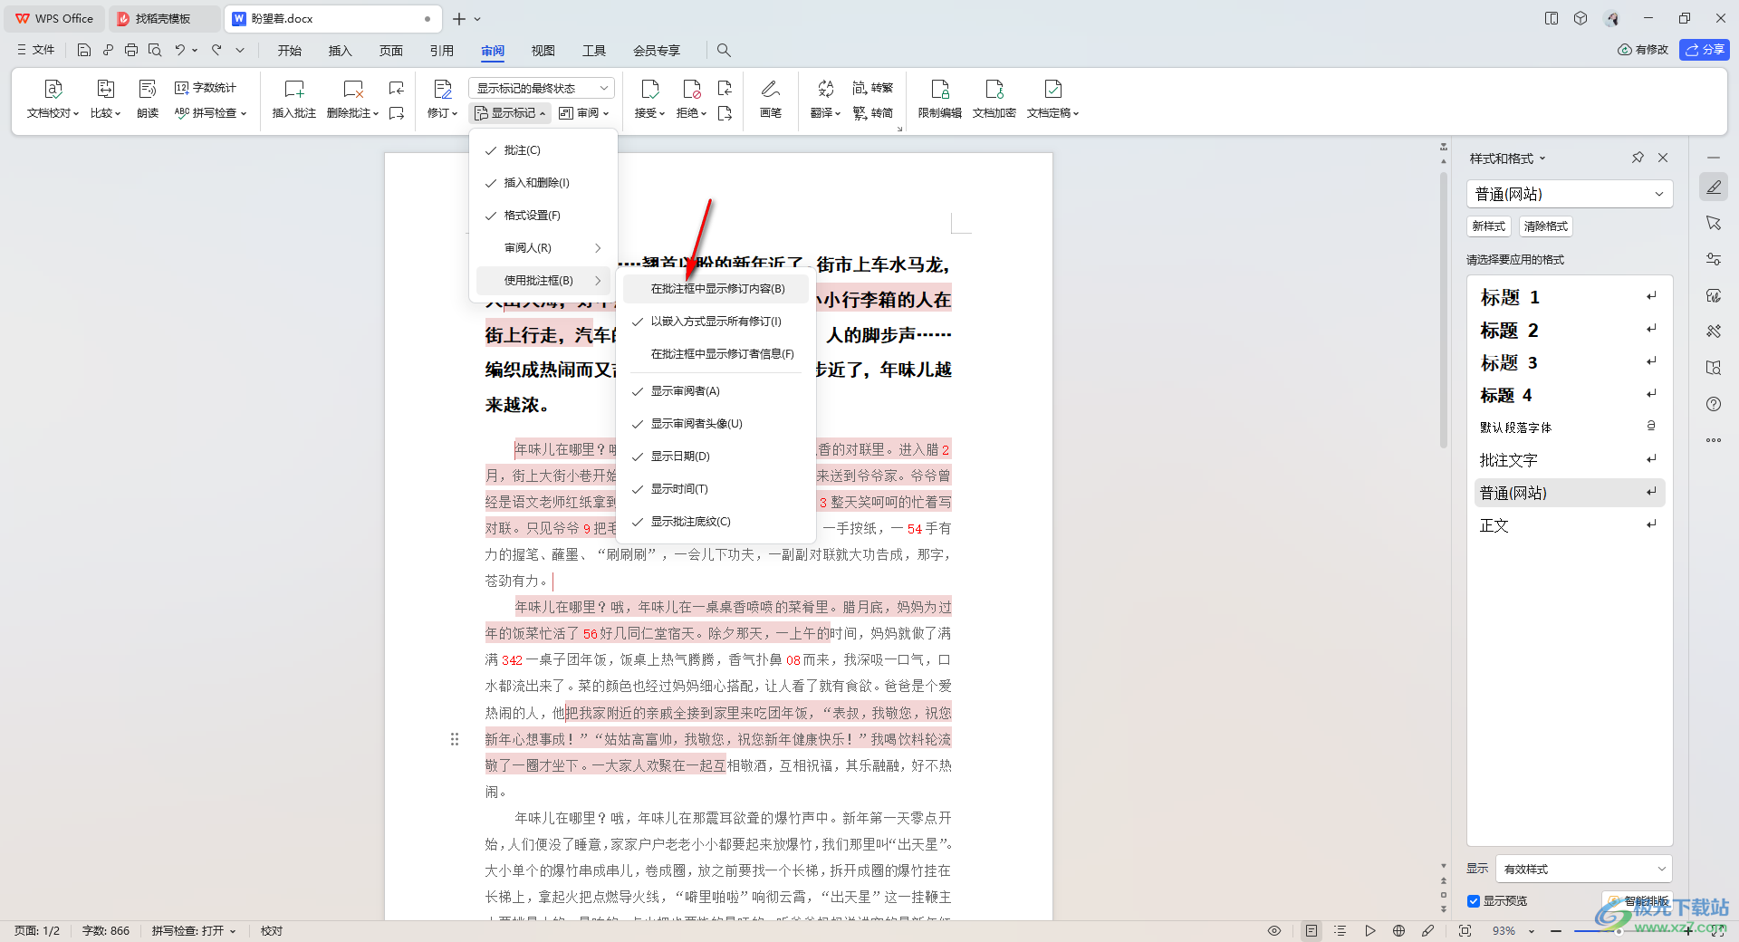Open the 有效样式 display dropdown
The width and height of the screenshot is (1739, 942).
[1583, 869]
